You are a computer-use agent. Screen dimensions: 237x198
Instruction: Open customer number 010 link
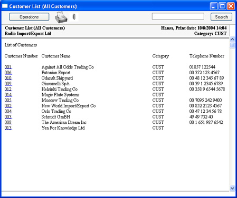8,78
